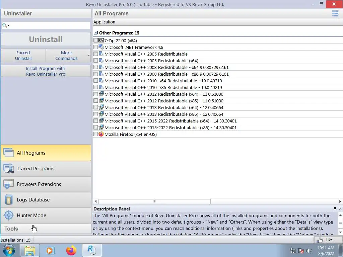The width and height of the screenshot is (343, 257).
Task: Switch to Traced Programs module
Action: [x=46, y=169]
